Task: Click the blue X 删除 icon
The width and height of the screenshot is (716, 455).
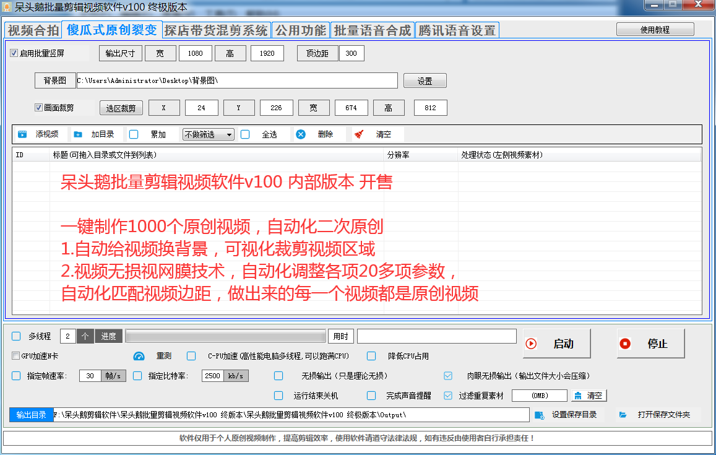Action: tap(301, 134)
